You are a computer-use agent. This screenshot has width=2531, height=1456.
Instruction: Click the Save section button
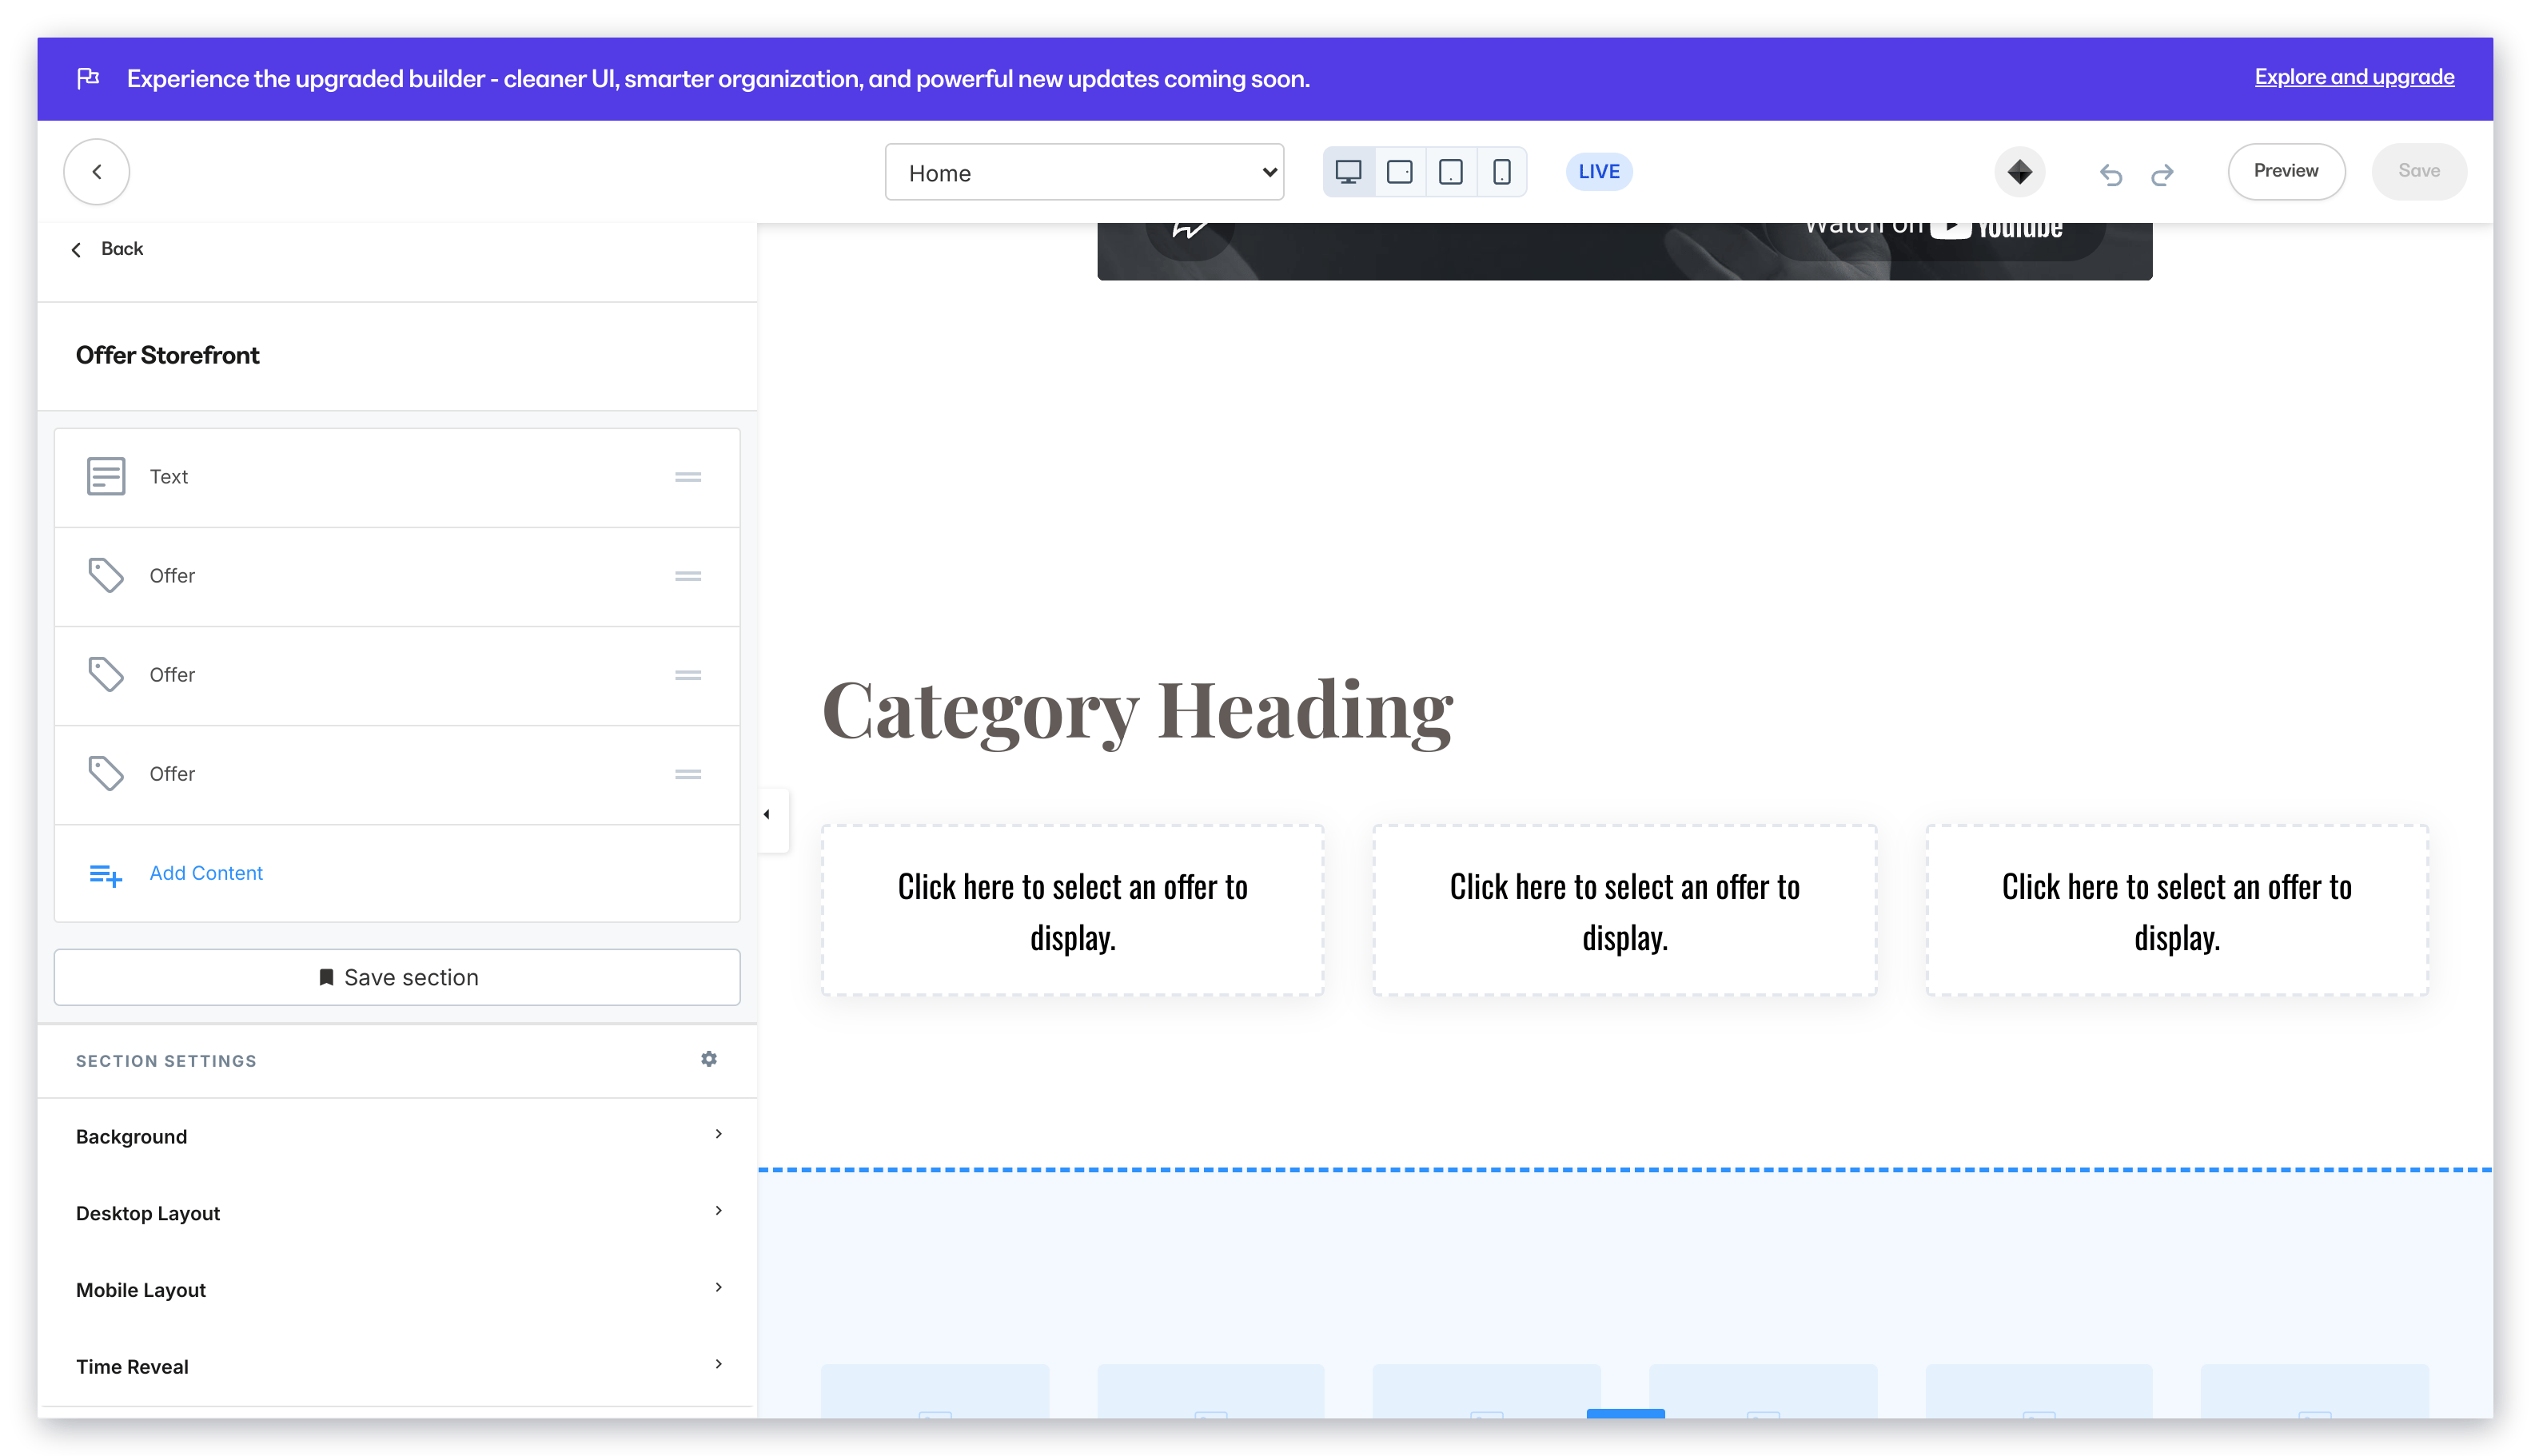[x=397, y=977]
